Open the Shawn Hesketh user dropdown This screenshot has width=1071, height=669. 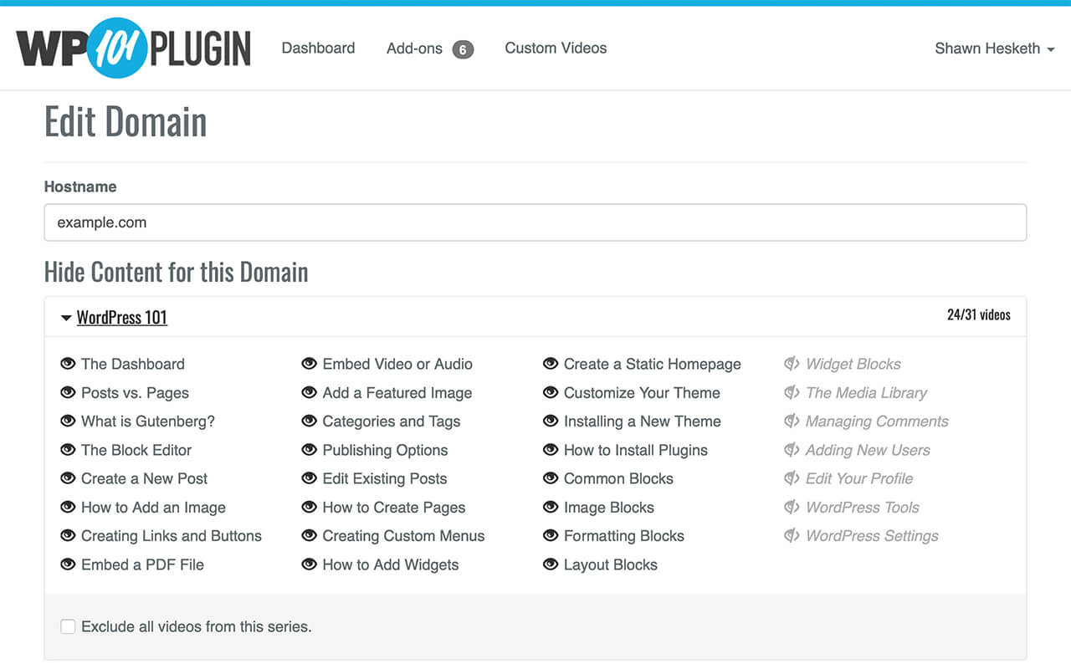994,49
